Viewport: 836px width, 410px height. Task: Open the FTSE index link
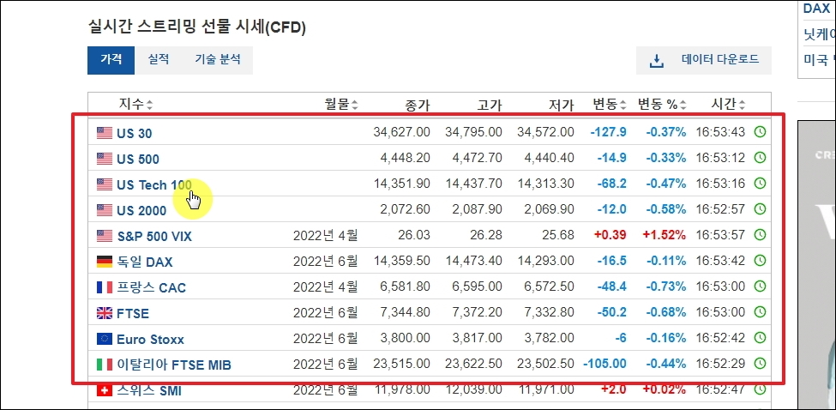[133, 313]
